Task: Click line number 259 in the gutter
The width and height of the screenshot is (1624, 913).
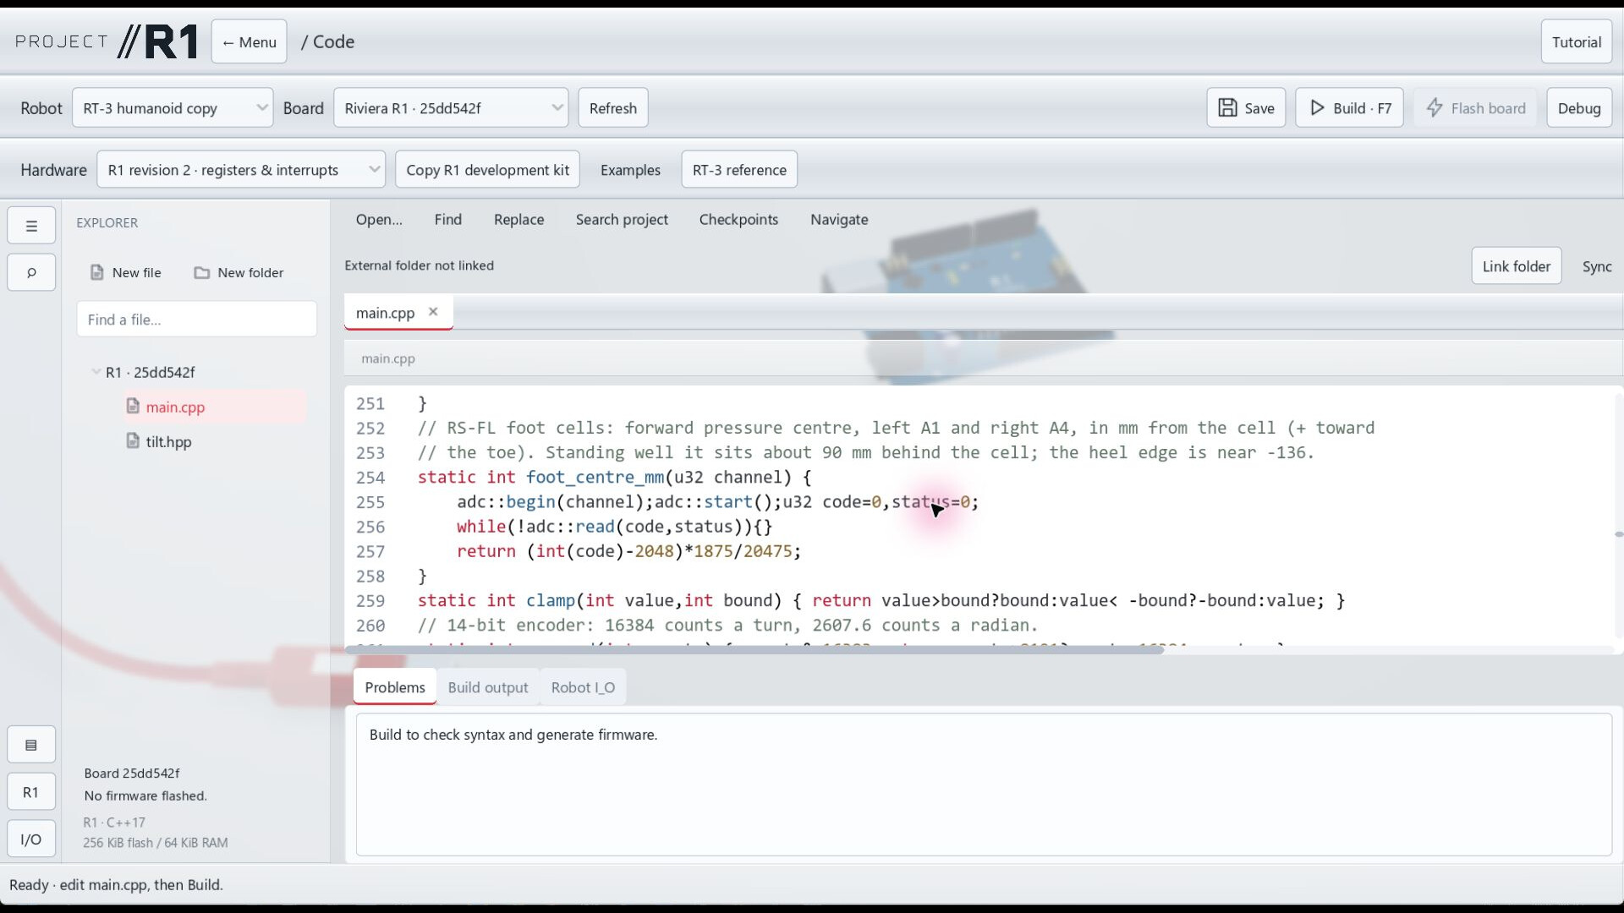Action: tap(370, 601)
